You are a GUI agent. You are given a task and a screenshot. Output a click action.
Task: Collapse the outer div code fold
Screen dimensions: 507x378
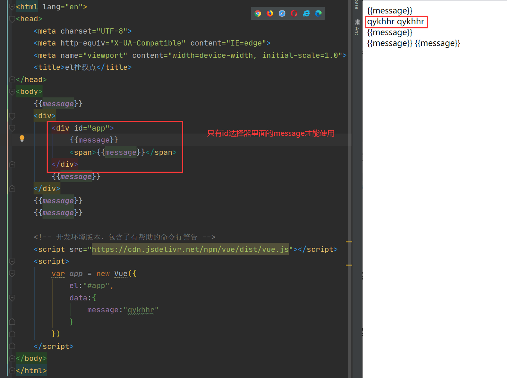[x=12, y=116]
